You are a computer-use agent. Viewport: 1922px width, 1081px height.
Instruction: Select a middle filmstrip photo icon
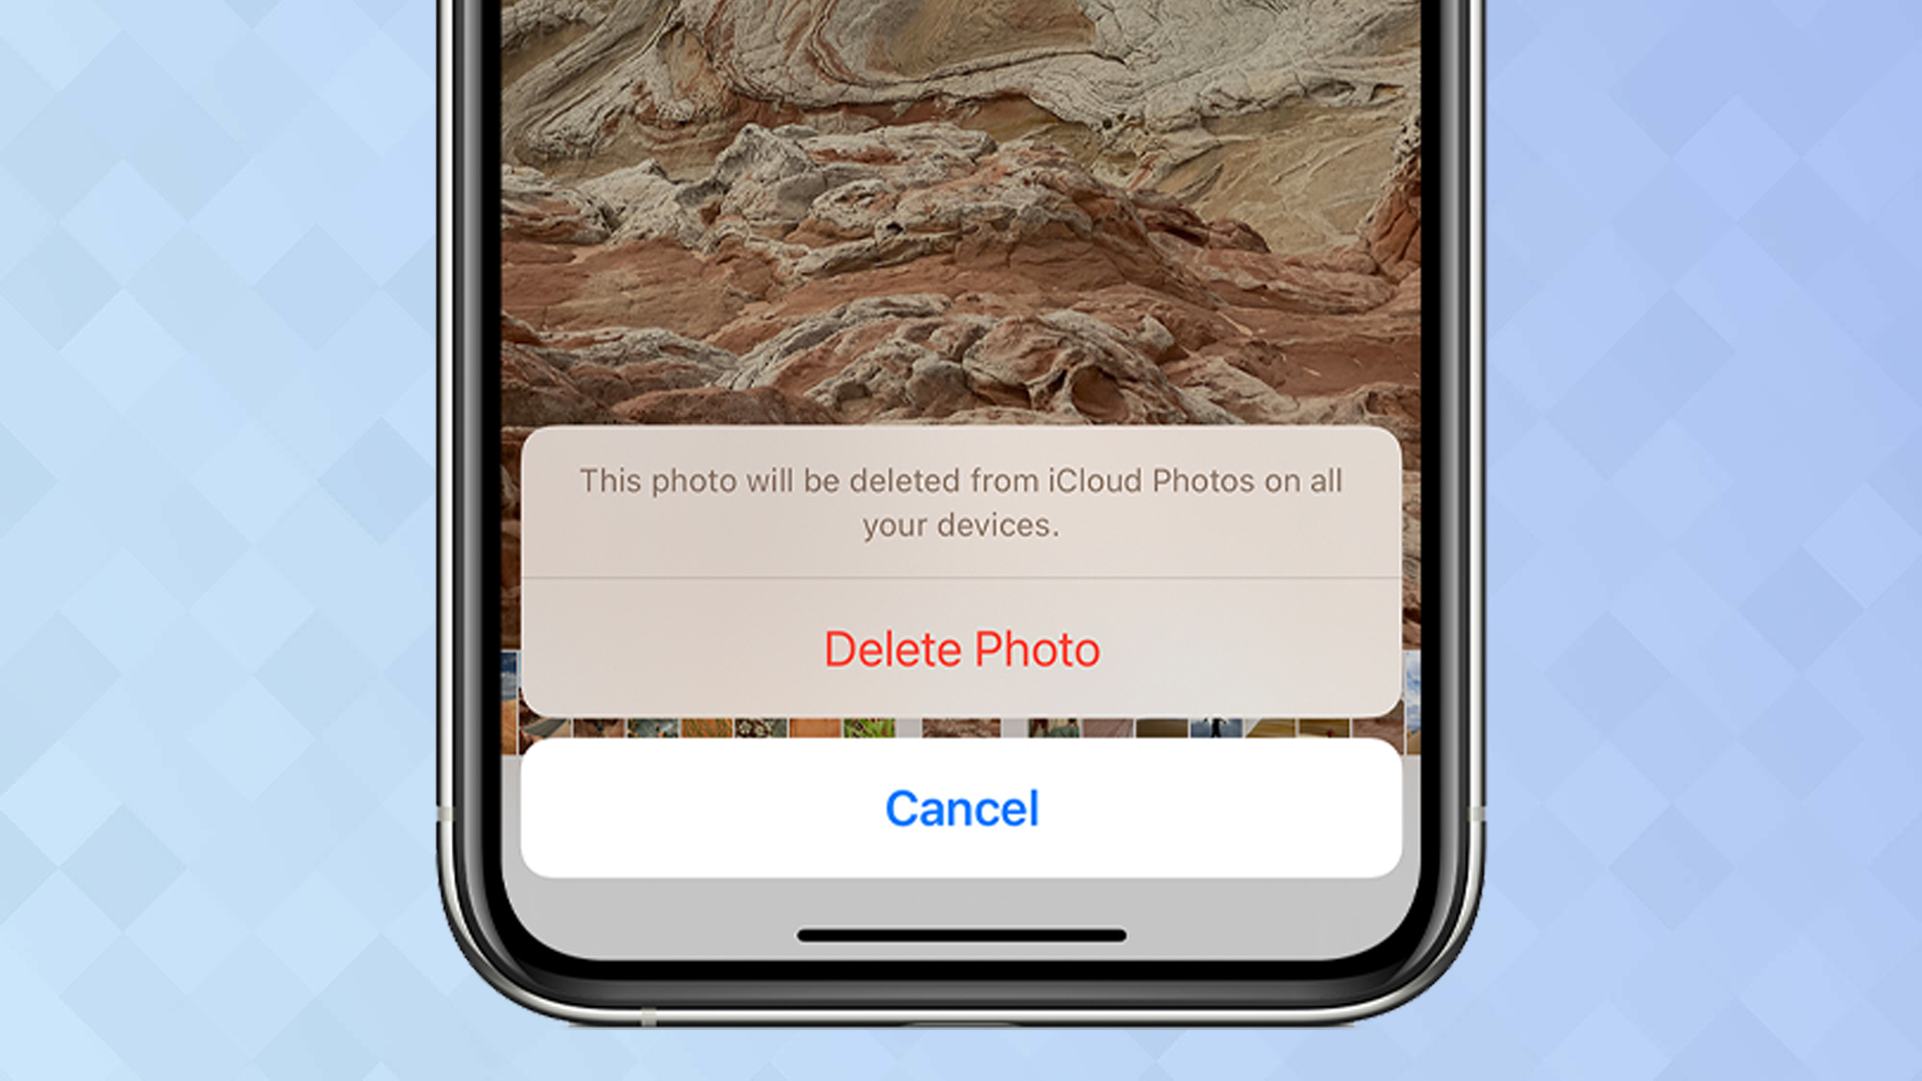961,732
